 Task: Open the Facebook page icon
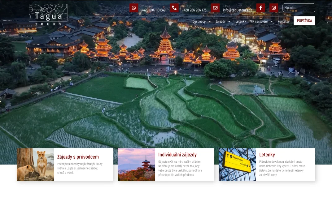[261, 8]
